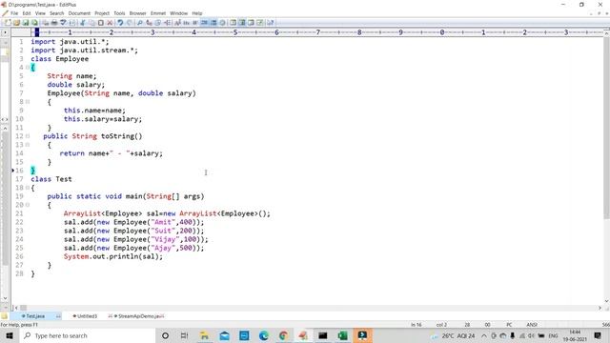The width and height of the screenshot is (610, 343).
Task: Open the font settings icon
Action: (x=177, y=23)
